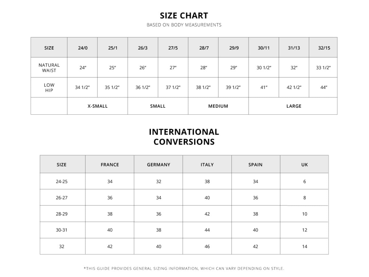This screenshot has height=277, width=369.
Task: Click the LOW HIP row label
Action: 49,88
